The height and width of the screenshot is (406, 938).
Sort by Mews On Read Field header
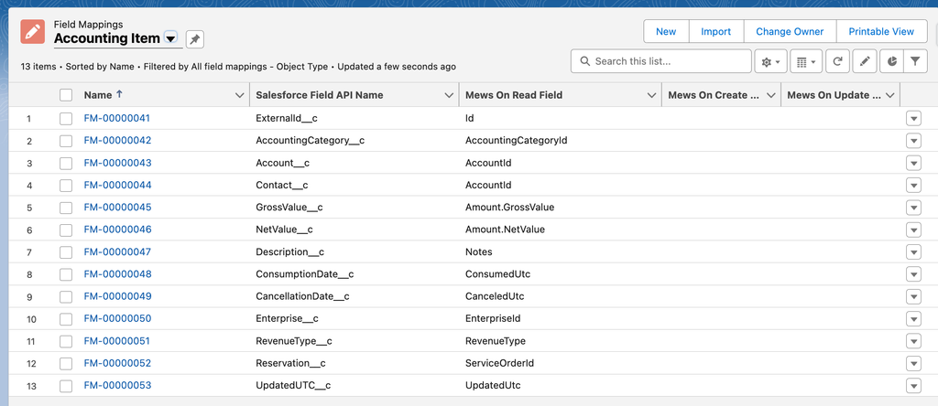pyautogui.click(x=514, y=95)
